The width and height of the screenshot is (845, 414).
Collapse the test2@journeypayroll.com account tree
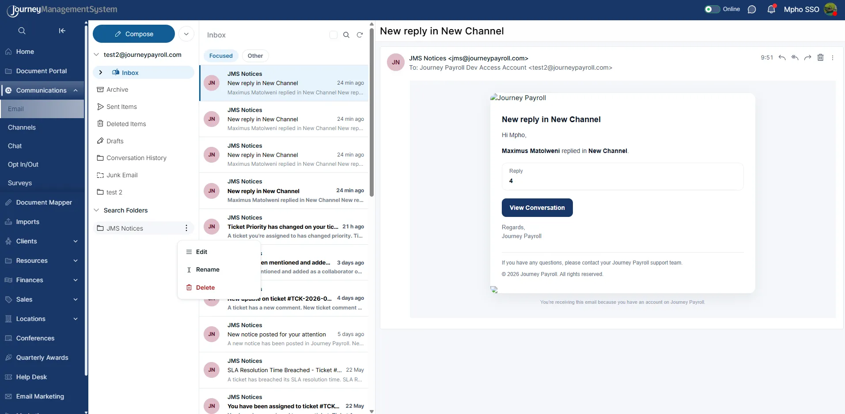pyautogui.click(x=96, y=55)
